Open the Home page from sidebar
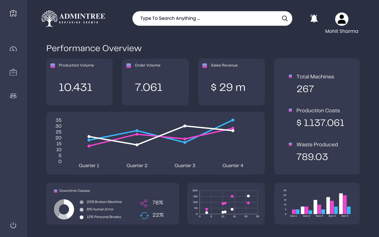The image size is (379, 237). pos(13,13)
